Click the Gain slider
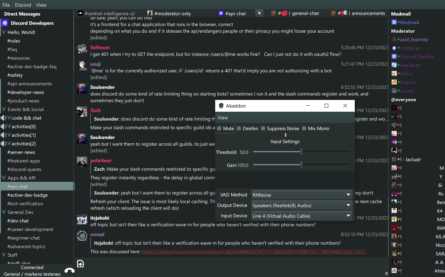 click(x=302, y=165)
